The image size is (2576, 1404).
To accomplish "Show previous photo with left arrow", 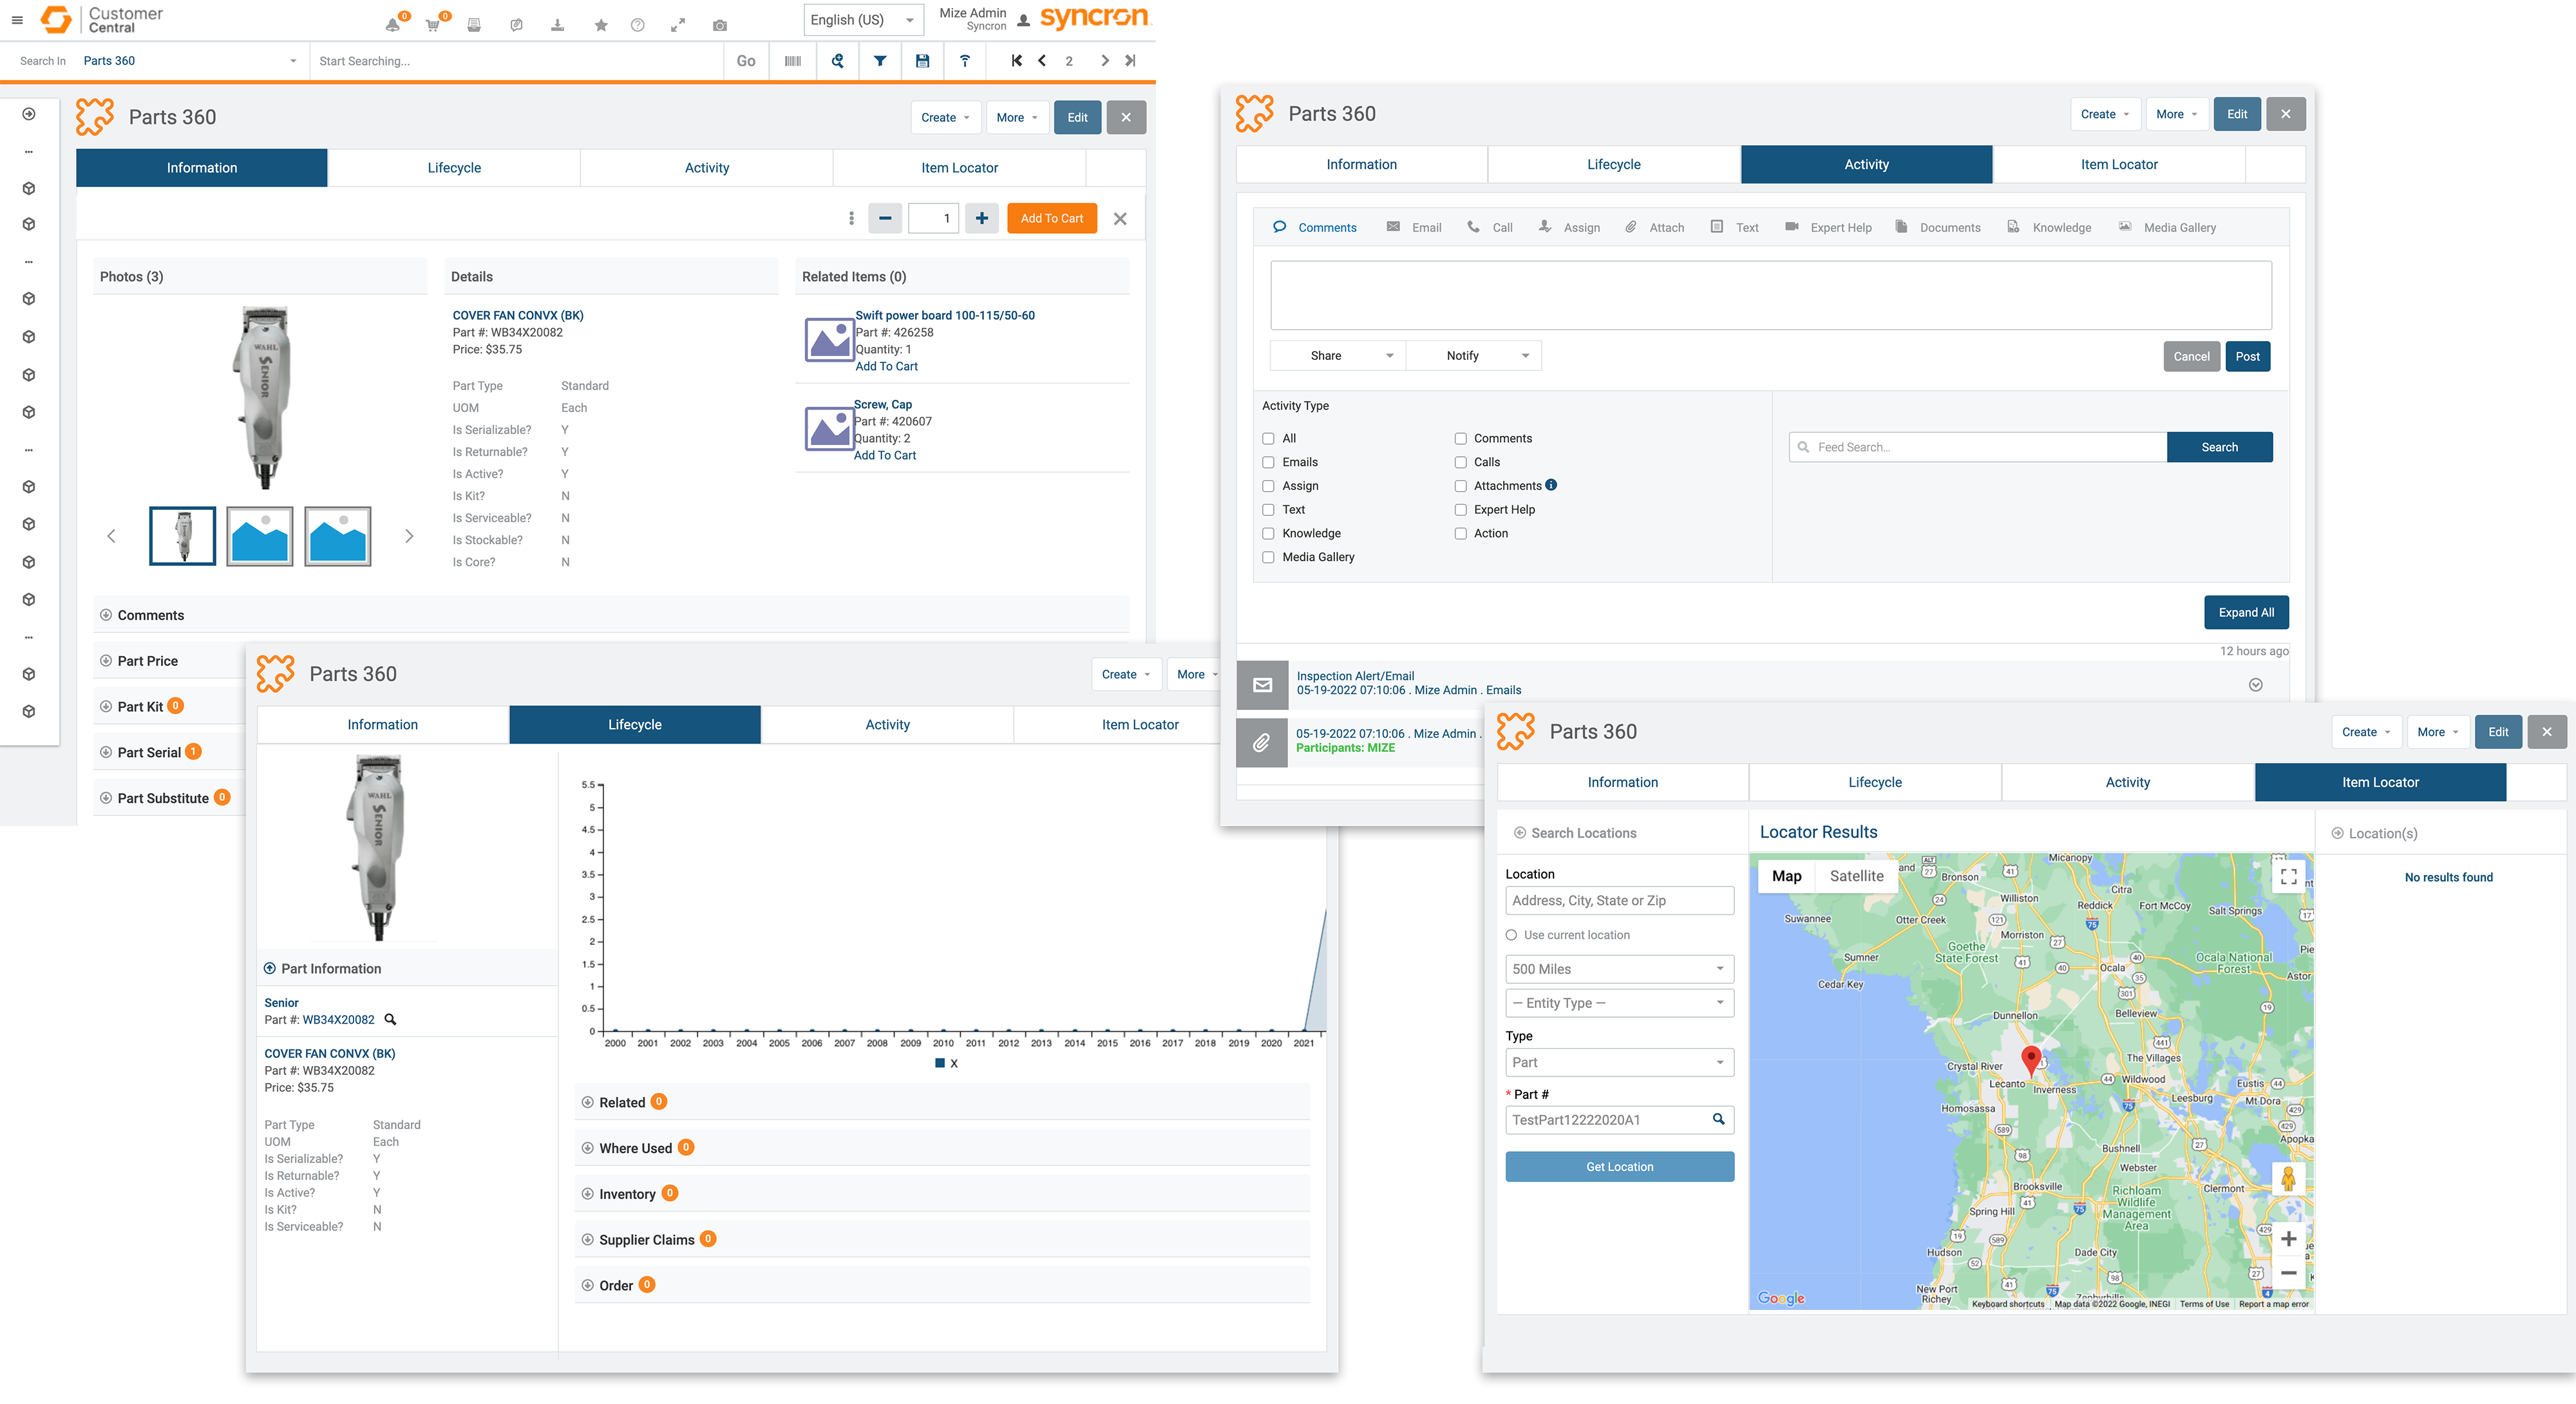I will [x=111, y=537].
